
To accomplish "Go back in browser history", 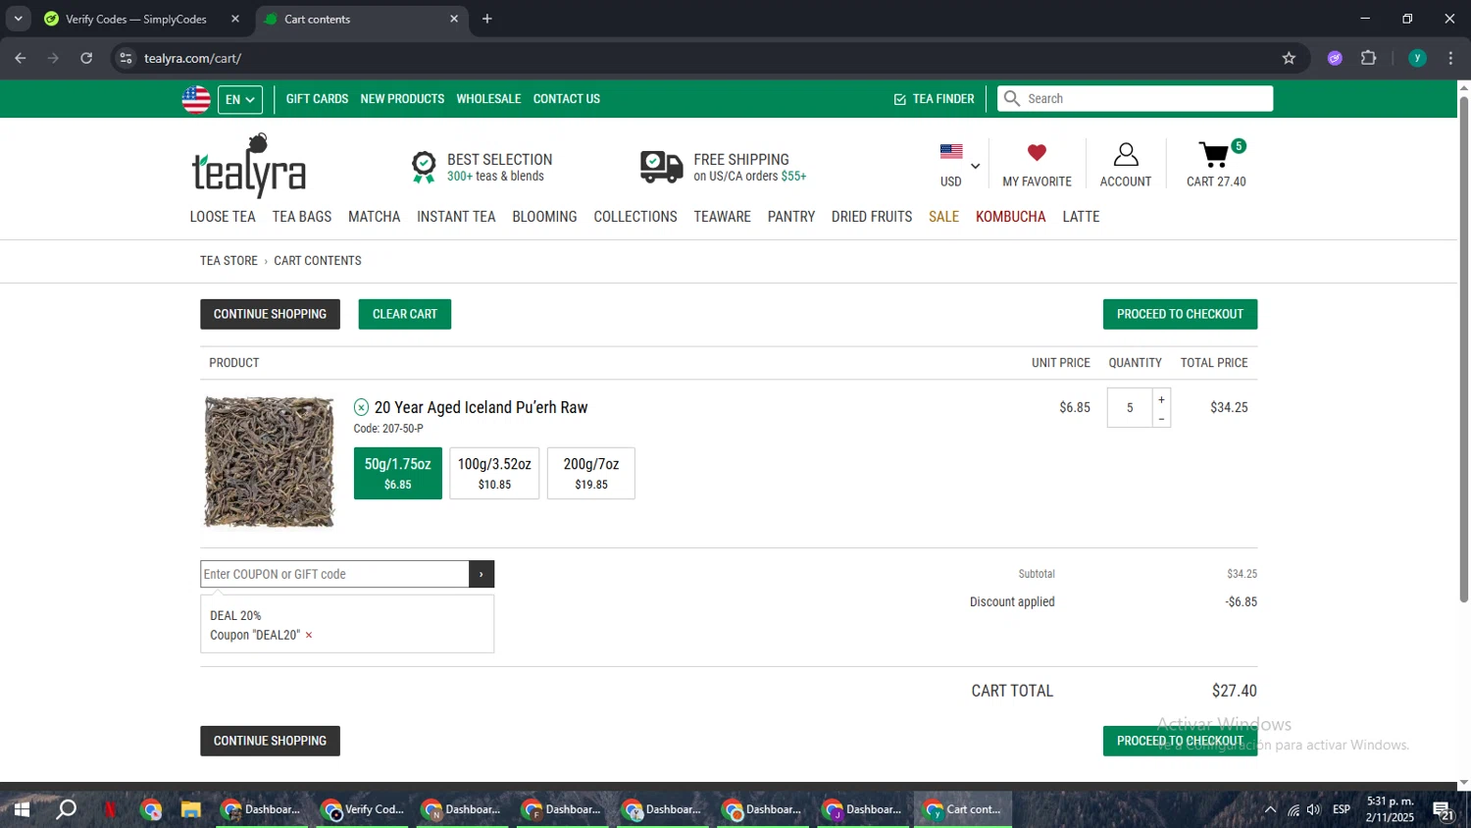I will click(x=21, y=58).
